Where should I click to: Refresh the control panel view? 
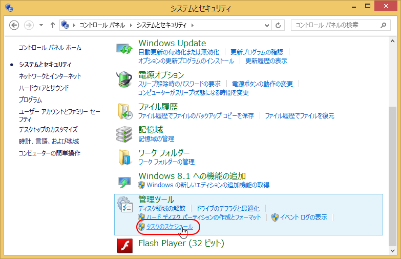coord(278,25)
